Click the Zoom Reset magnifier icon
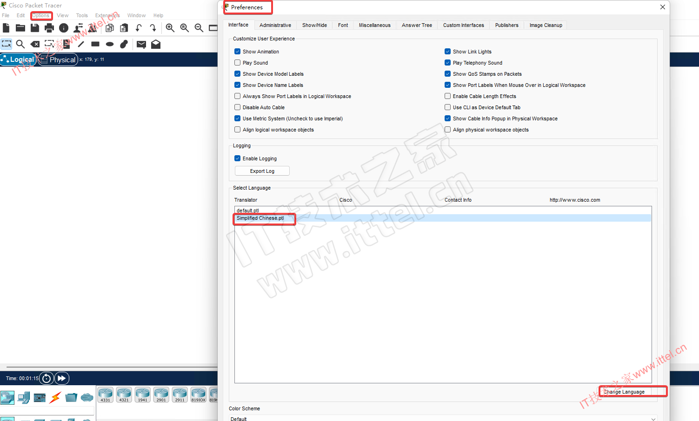Viewport: 699px width, 421px height. click(x=185, y=28)
